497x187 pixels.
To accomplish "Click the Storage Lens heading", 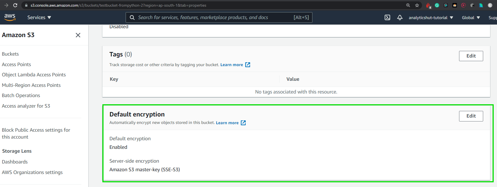I will pyautogui.click(x=17, y=151).
